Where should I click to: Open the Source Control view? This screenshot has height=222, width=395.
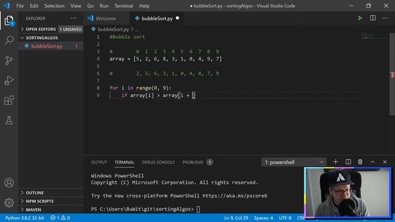[x=9, y=60]
